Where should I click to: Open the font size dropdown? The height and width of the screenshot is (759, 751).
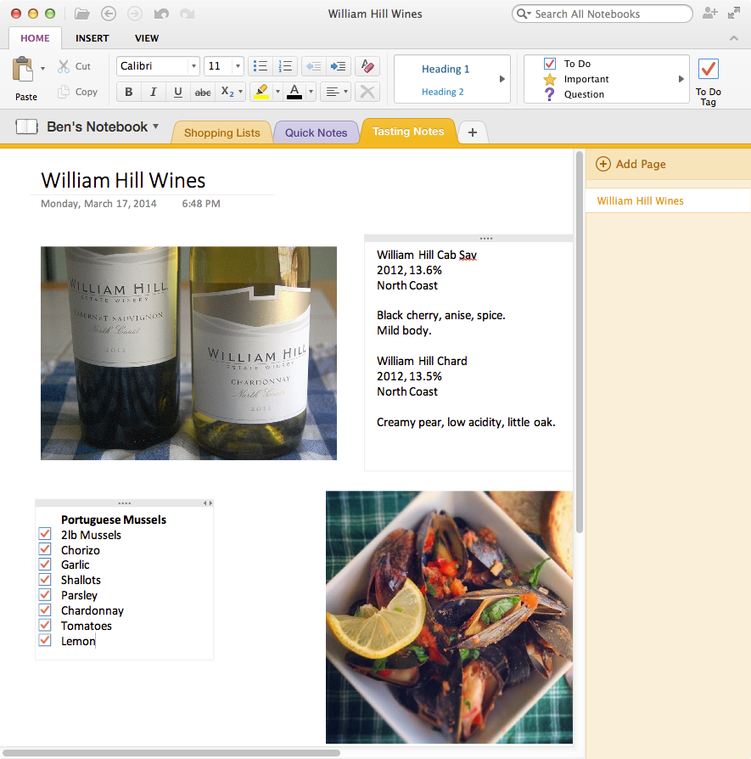(238, 66)
